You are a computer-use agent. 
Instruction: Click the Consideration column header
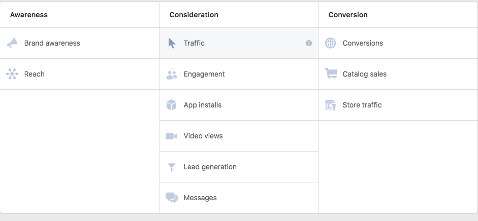(x=194, y=15)
